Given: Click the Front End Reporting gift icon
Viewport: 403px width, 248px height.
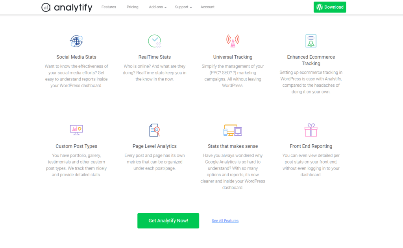Looking at the screenshot, I should tap(311, 130).
